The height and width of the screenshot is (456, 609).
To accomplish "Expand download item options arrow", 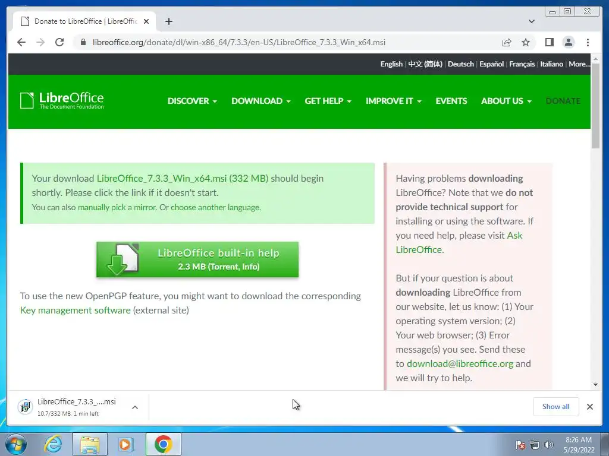I will 135,407.
